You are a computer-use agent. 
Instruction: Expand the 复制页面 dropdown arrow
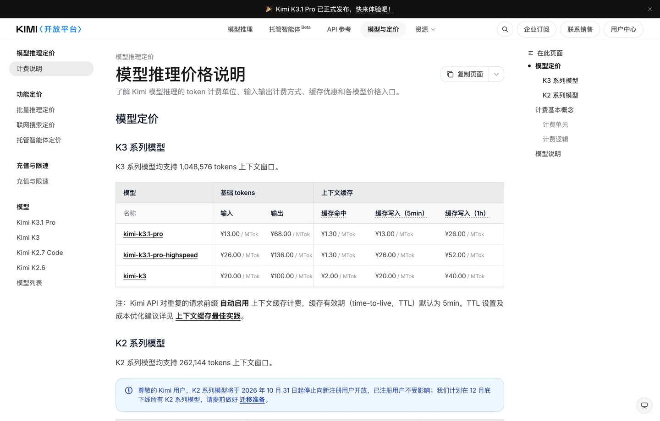(496, 74)
